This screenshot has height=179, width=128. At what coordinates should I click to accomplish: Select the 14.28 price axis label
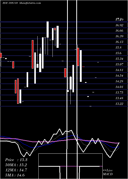119,81
